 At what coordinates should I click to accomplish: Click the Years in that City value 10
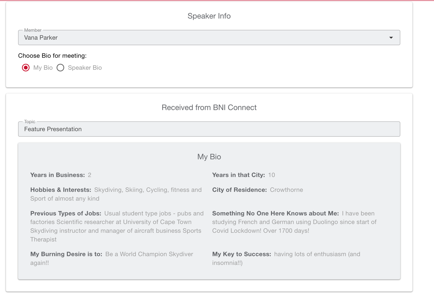pyautogui.click(x=272, y=175)
